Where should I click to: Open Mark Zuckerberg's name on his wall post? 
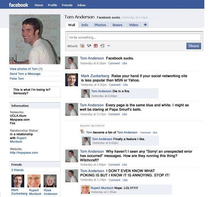tap(95, 76)
